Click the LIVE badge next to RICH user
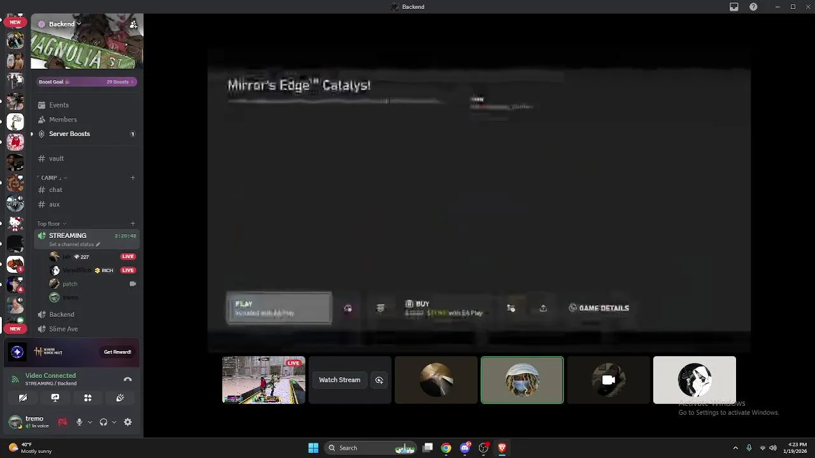The height and width of the screenshot is (458, 815). [128, 270]
